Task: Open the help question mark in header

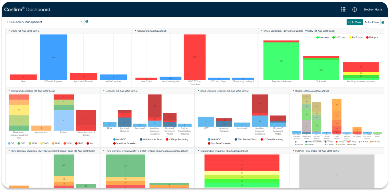Action: 355,9
